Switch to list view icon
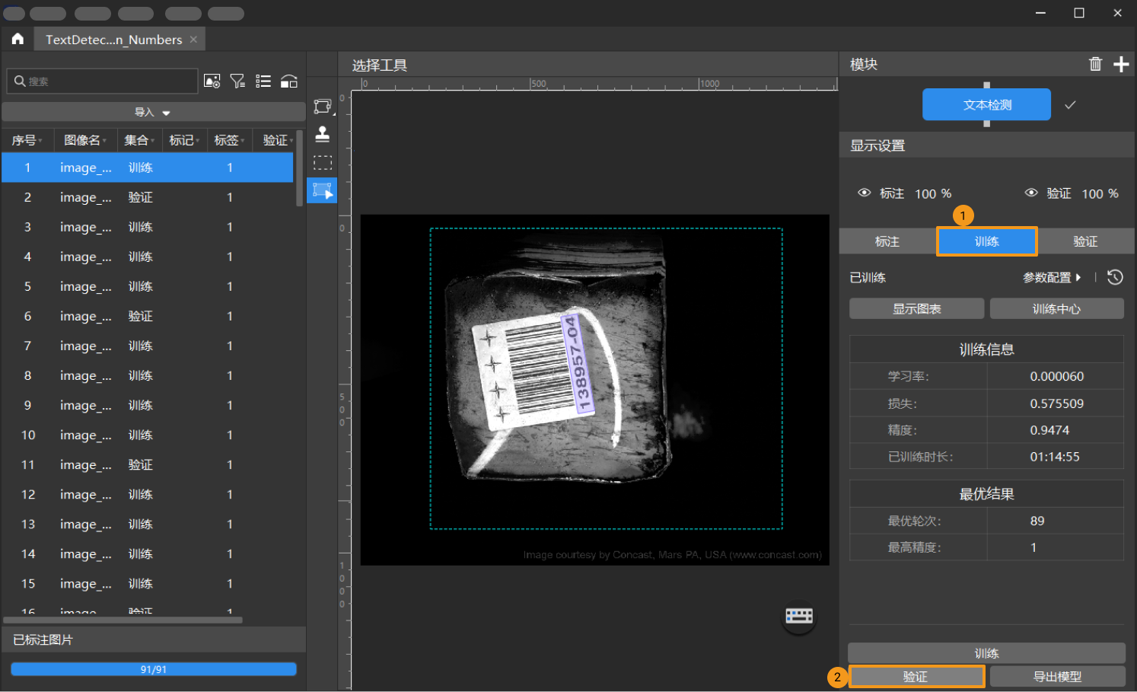The width and height of the screenshot is (1137, 692). [x=263, y=81]
